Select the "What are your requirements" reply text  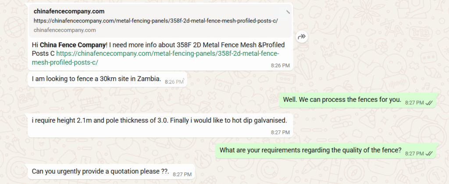(x=310, y=150)
